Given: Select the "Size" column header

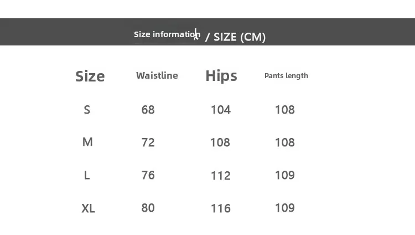Looking at the screenshot, I should tap(90, 76).
